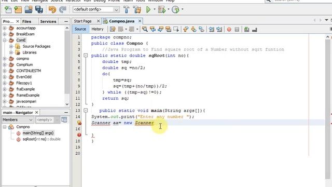Screen dimensions: 332x187
Task: Click Navigator filters toggle icon
Action: coord(64,120)
